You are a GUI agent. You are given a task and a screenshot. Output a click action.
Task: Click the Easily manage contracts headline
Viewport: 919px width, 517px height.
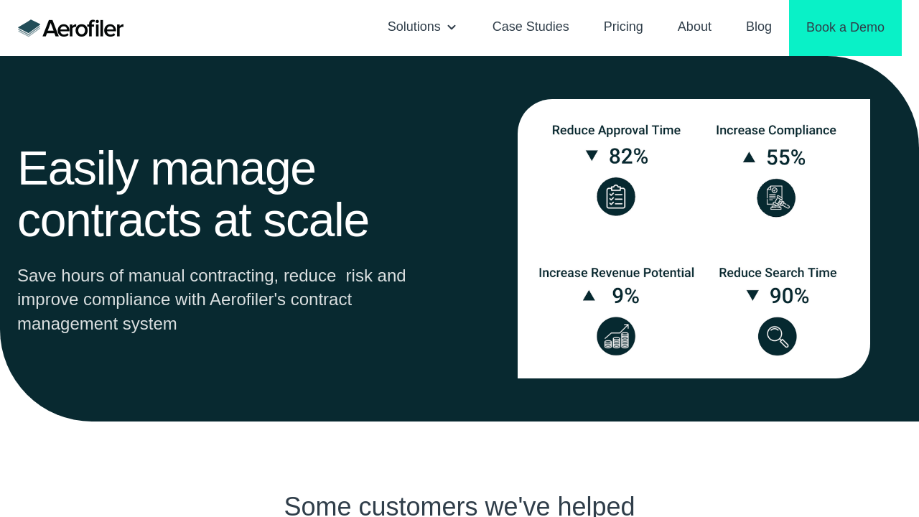tap(193, 194)
